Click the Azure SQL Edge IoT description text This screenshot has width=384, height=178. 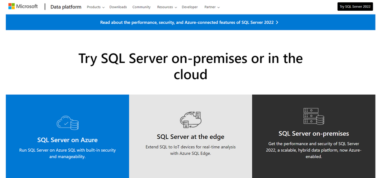click(x=190, y=150)
